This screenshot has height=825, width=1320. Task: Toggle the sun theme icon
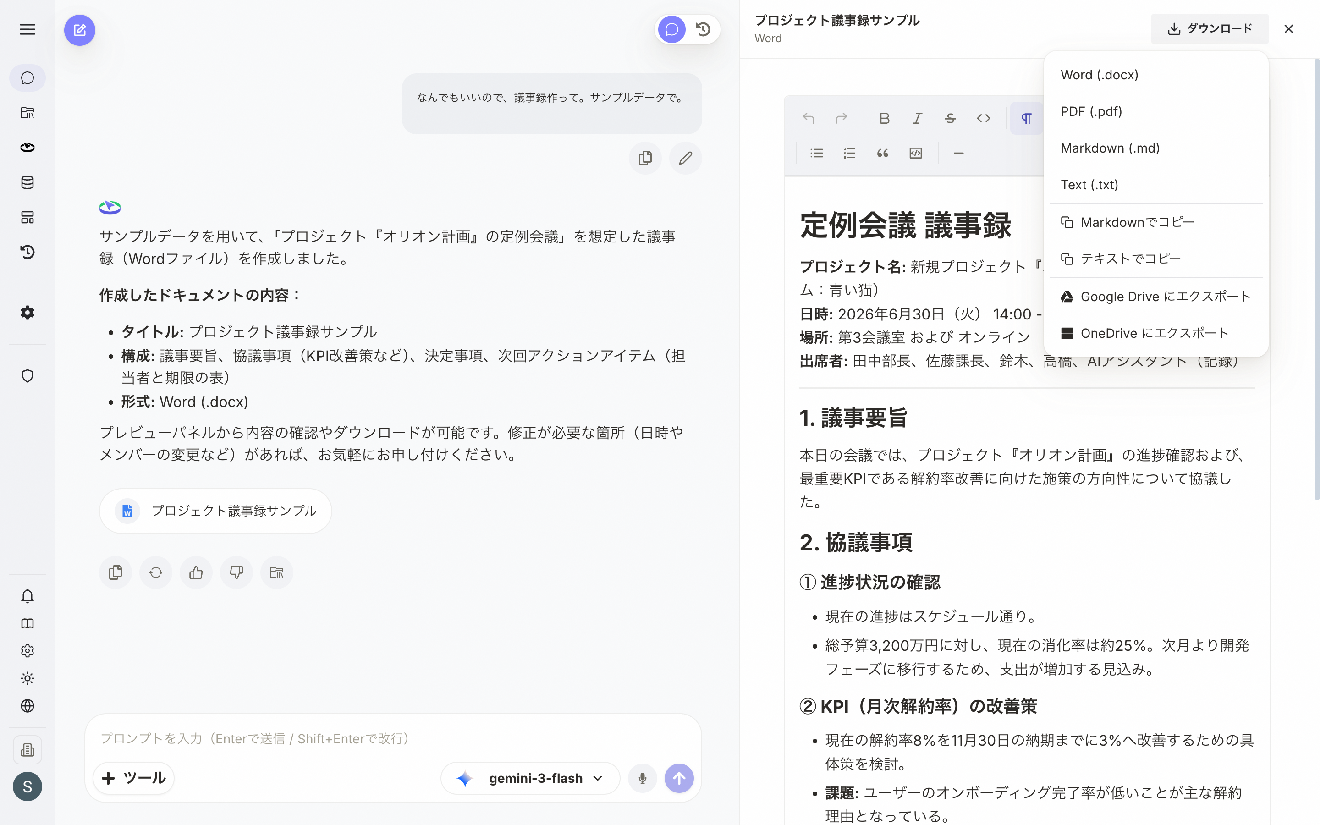(27, 678)
